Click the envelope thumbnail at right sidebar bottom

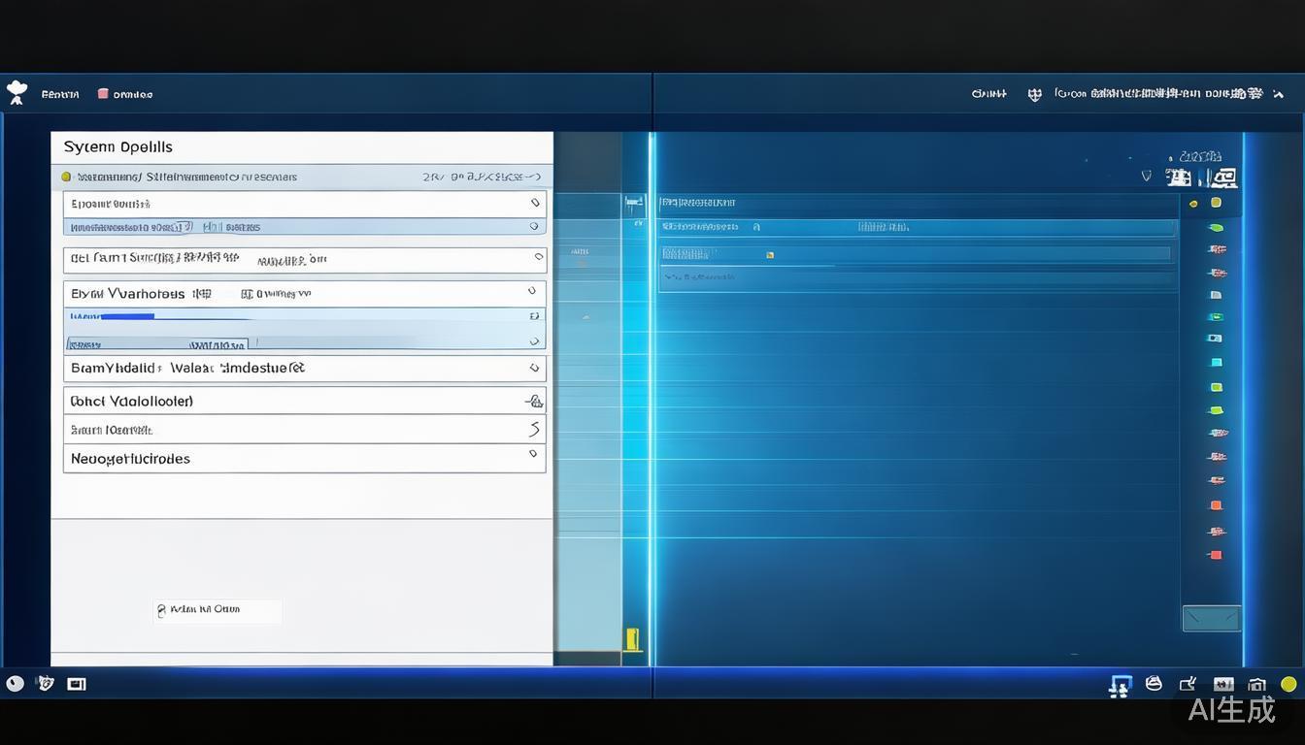click(x=1211, y=618)
